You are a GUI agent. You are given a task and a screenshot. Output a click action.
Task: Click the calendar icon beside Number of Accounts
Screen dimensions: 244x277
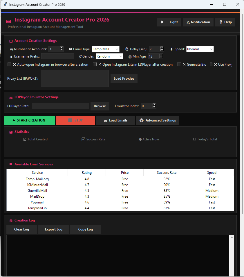pyautogui.click(x=11, y=50)
